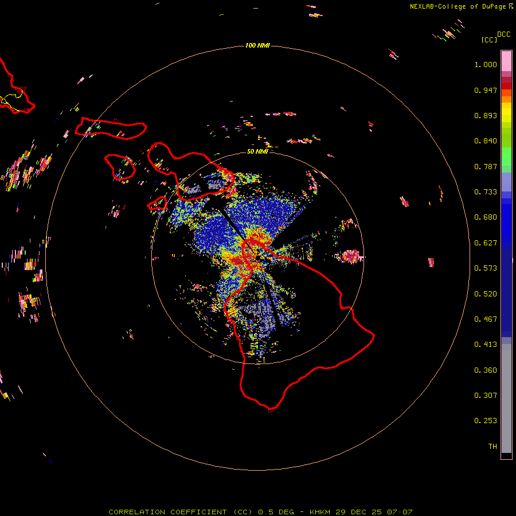The height and width of the screenshot is (516, 516).
Task: Click the 0.627 legend value
Action: click(486, 243)
